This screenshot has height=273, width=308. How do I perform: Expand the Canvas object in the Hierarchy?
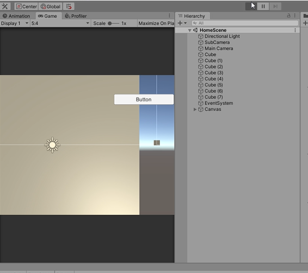pyautogui.click(x=195, y=109)
